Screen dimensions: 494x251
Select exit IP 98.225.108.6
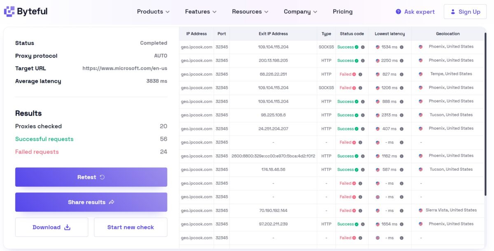pyautogui.click(x=273, y=115)
